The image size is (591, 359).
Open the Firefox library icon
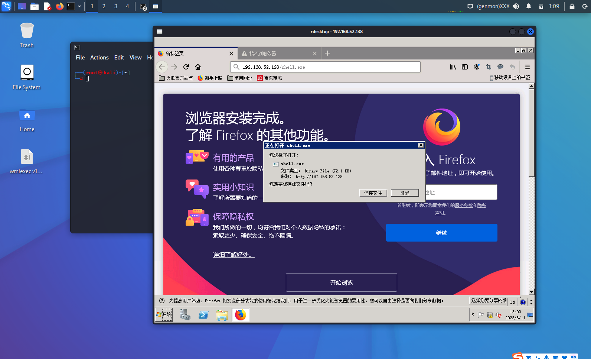[x=453, y=67]
